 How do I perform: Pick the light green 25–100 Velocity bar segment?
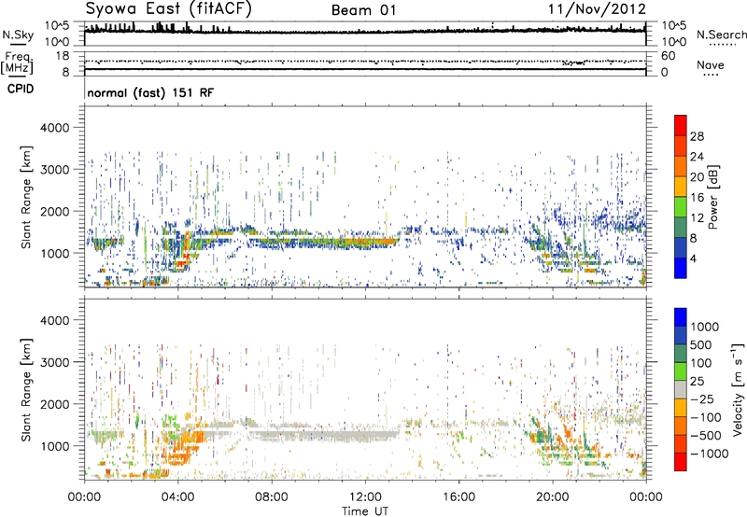pos(681,371)
